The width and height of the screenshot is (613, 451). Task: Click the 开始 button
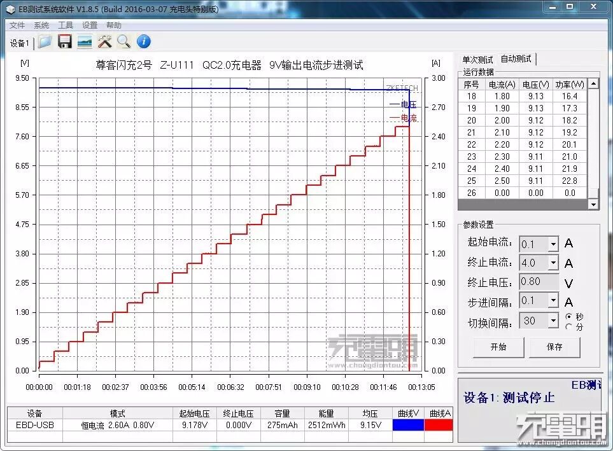coord(498,347)
